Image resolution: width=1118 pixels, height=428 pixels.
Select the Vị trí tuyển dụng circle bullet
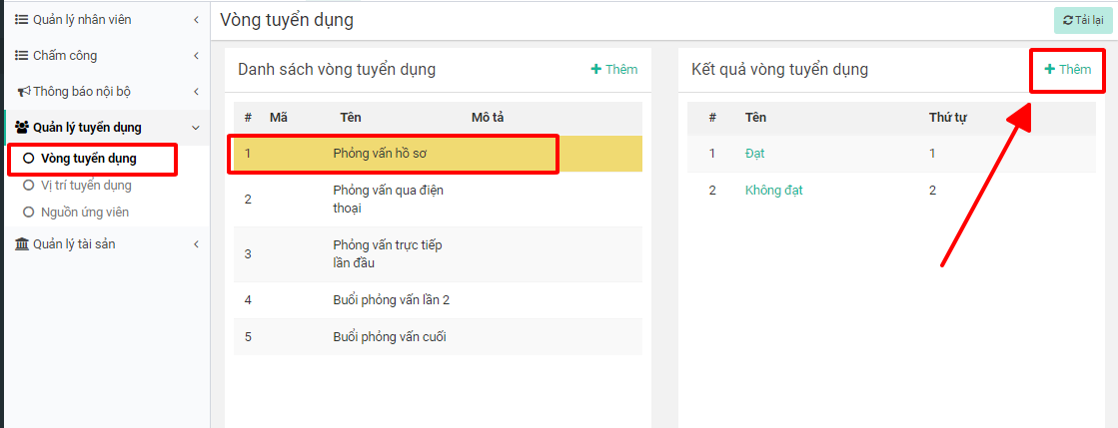(28, 186)
